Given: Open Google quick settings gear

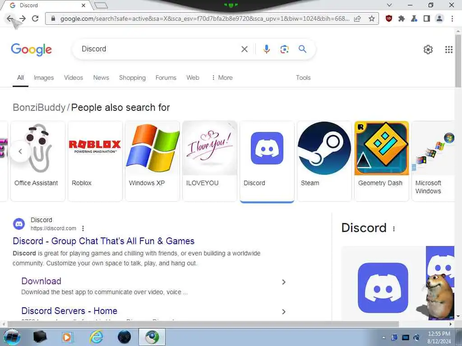Looking at the screenshot, I should point(428,50).
